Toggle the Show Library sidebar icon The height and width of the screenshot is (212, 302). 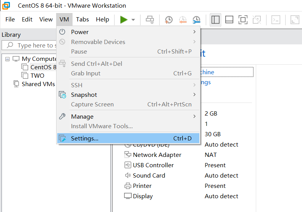pyautogui.click(x=215, y=20)
